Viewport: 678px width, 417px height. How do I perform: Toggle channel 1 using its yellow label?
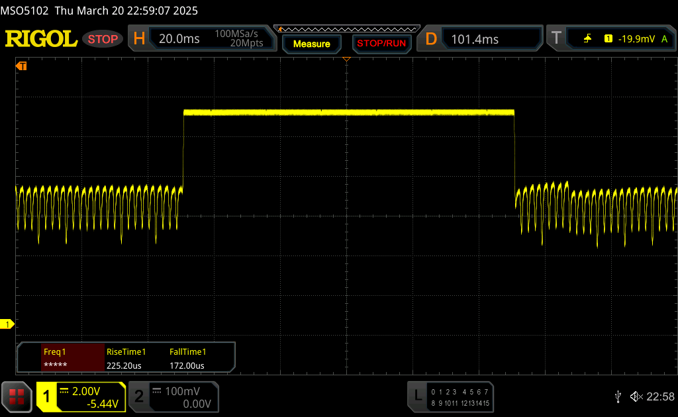(x=46, y=397)
